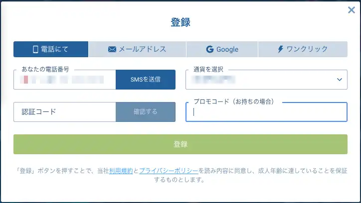
Task: Click into the 認証コード field
Action: coord(65,112)
